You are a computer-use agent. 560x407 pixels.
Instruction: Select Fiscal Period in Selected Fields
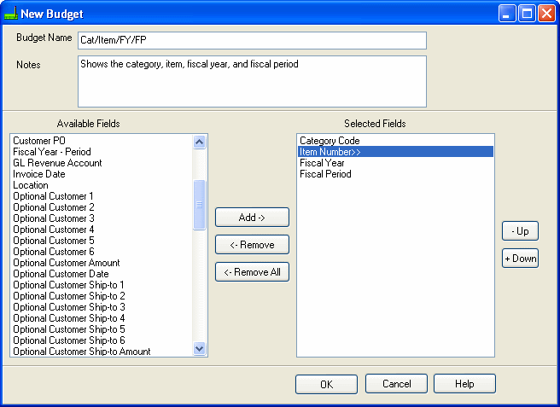click(x=325, y=174)
